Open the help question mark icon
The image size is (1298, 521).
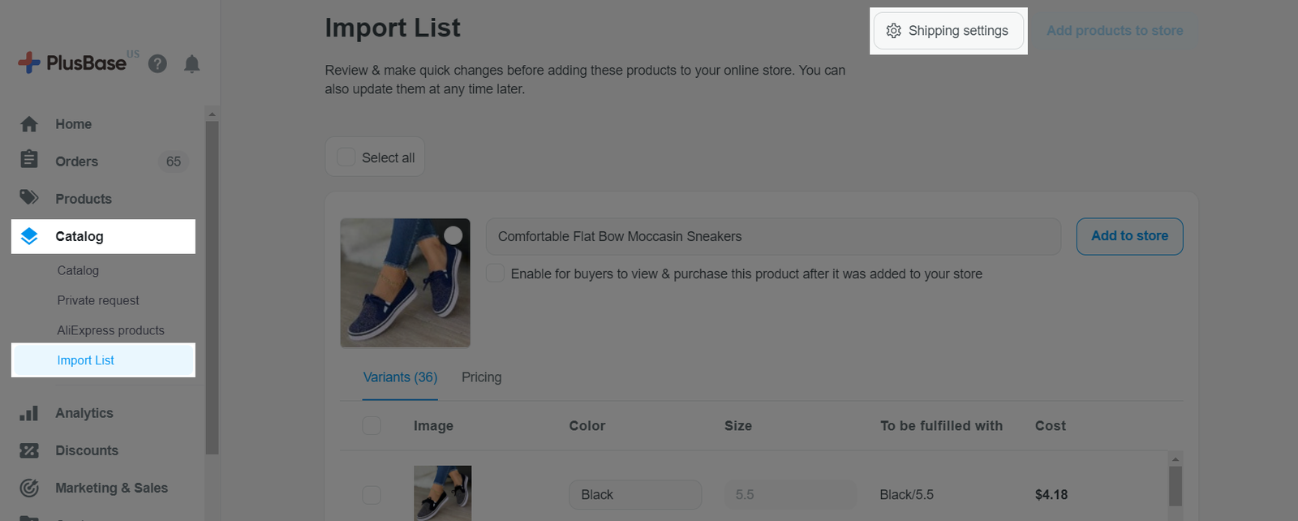point(157,63)
